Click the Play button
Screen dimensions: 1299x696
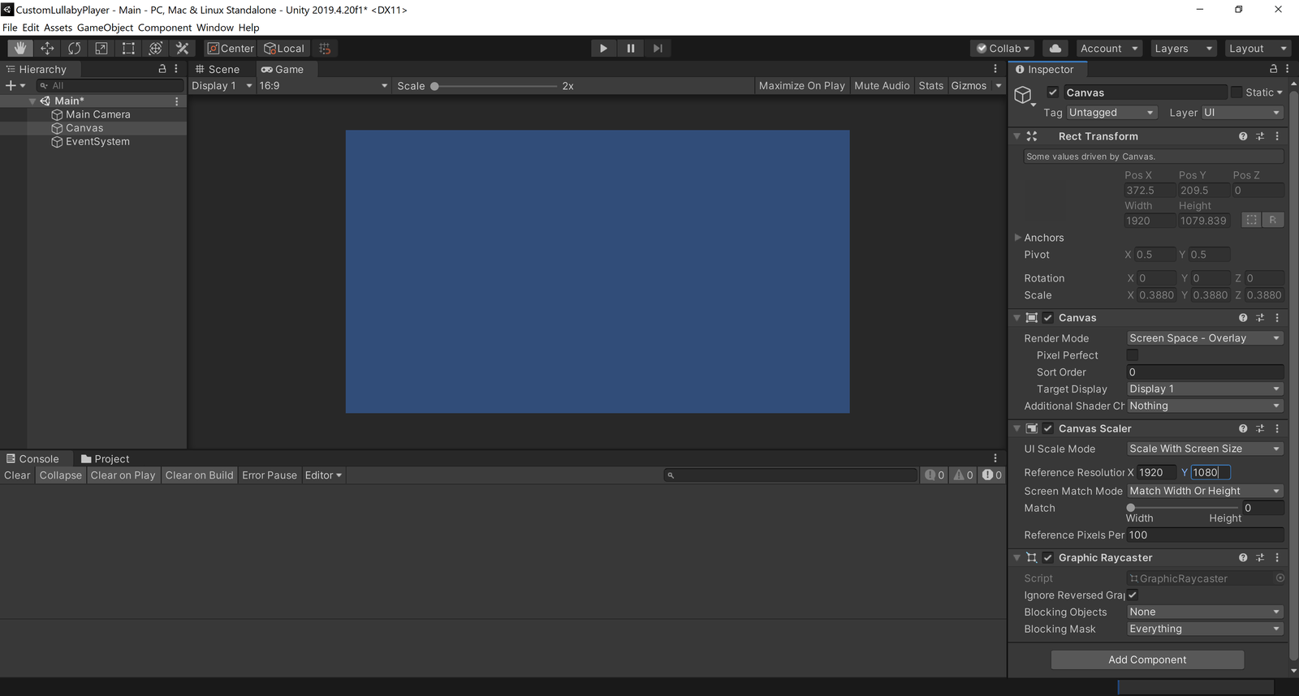point(603,49)
